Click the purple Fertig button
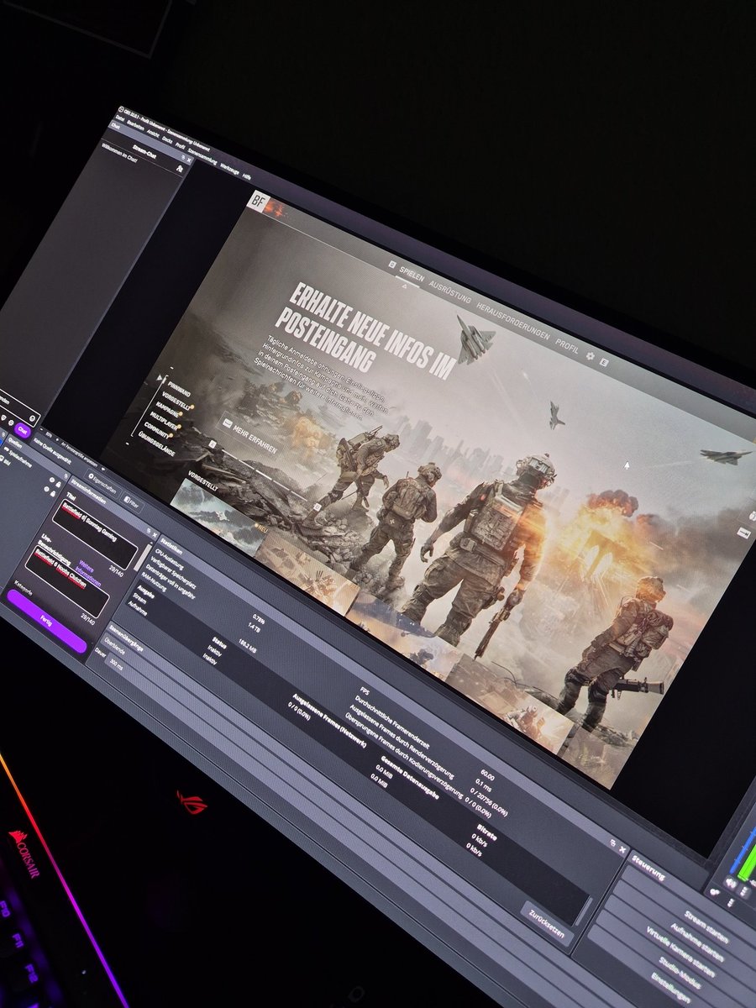This screenshot has width=756, height=1008. pyautogui.click(x=46, y=621)
